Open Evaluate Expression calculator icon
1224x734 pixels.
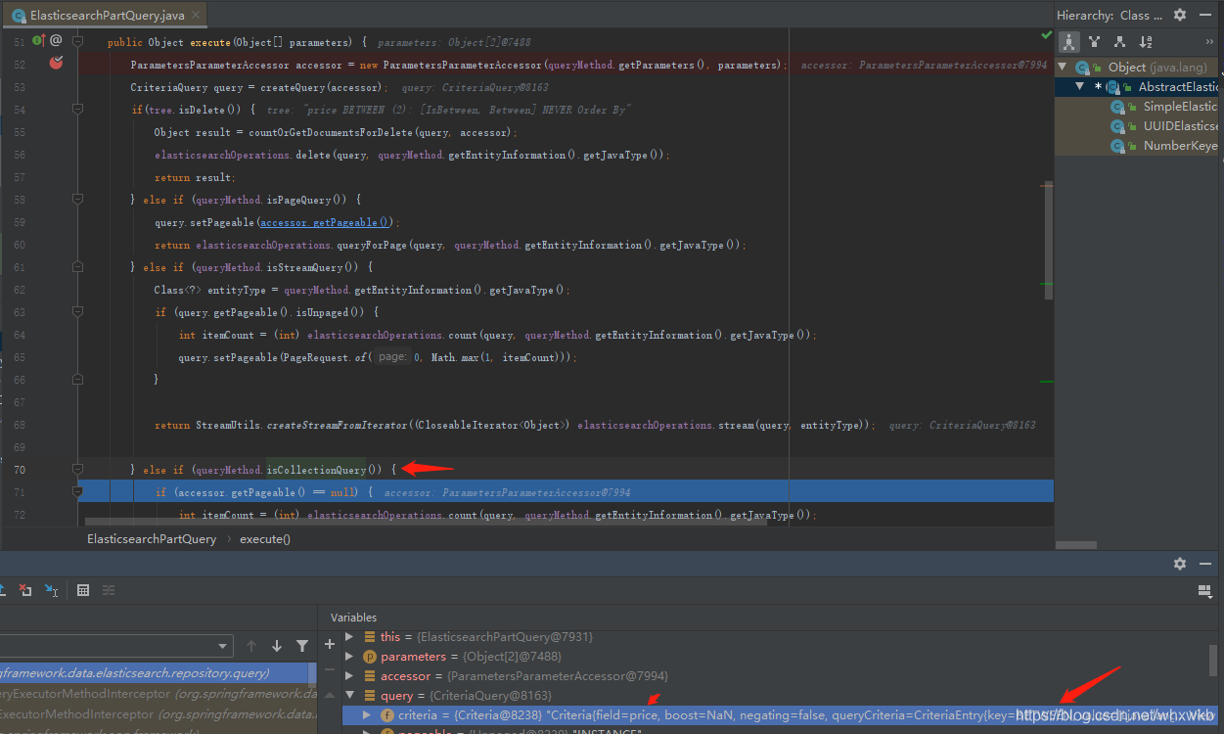[83, 590]
